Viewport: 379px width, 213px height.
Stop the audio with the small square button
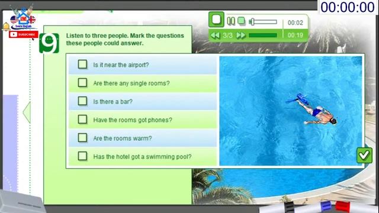pos(241,21)
